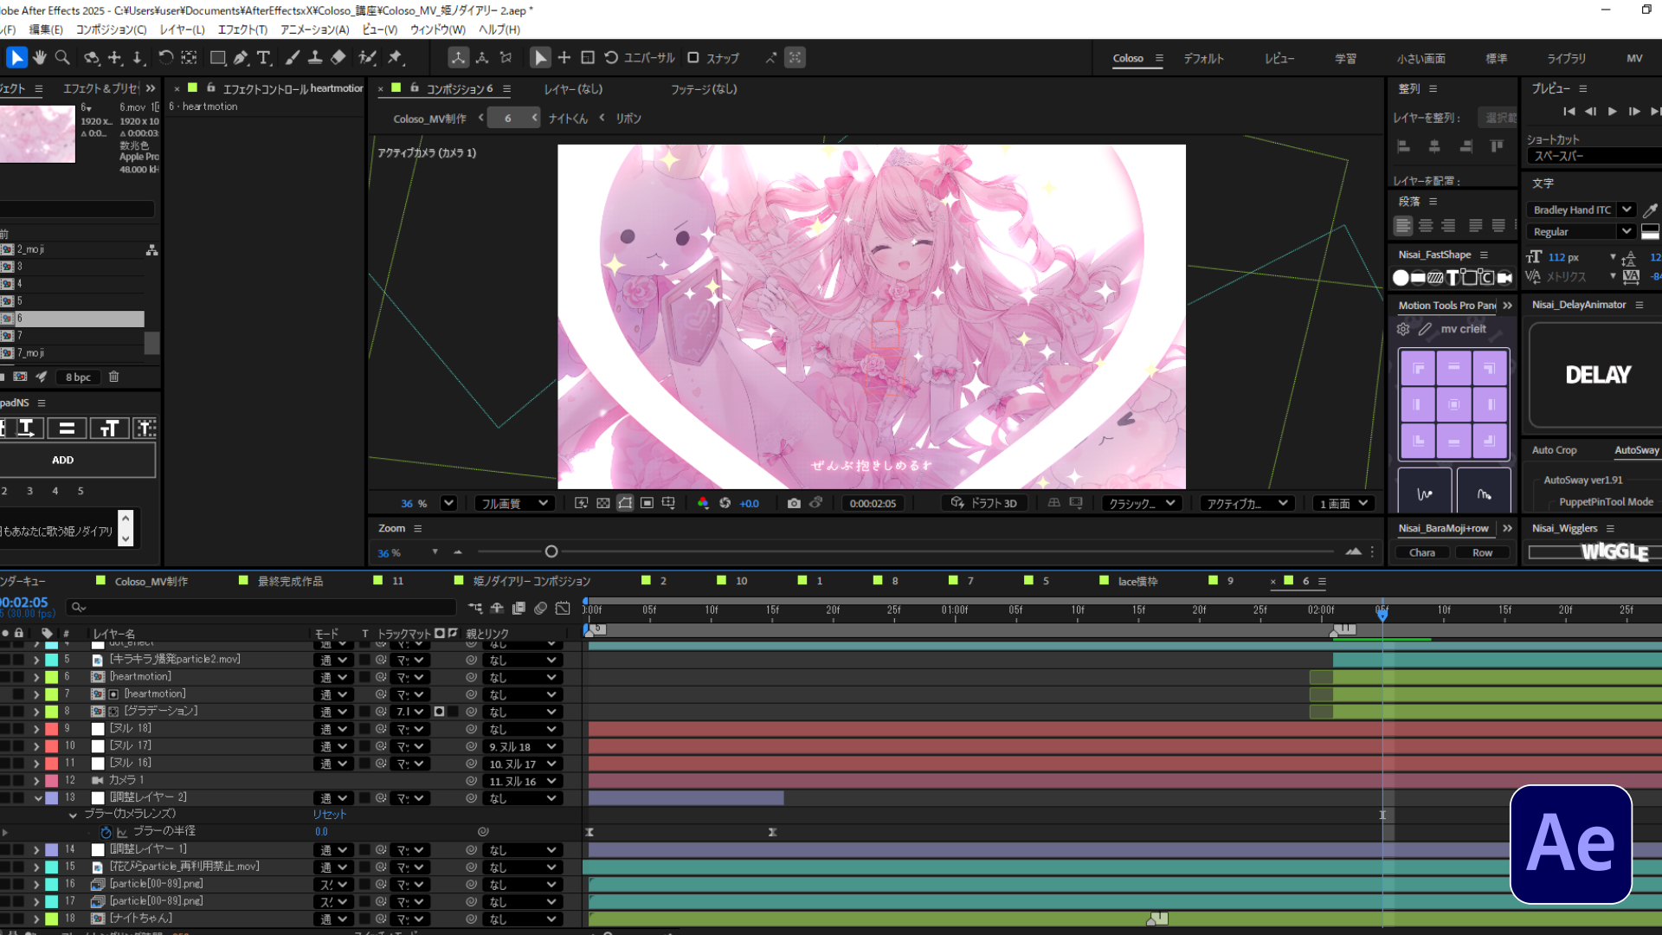Select the Rotation tool
Viewport: 1662px width, 935px height.
click(165, 58)
